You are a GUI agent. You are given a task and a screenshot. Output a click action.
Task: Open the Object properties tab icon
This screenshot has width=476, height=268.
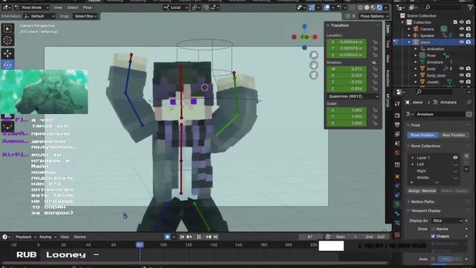coord(397,176)
